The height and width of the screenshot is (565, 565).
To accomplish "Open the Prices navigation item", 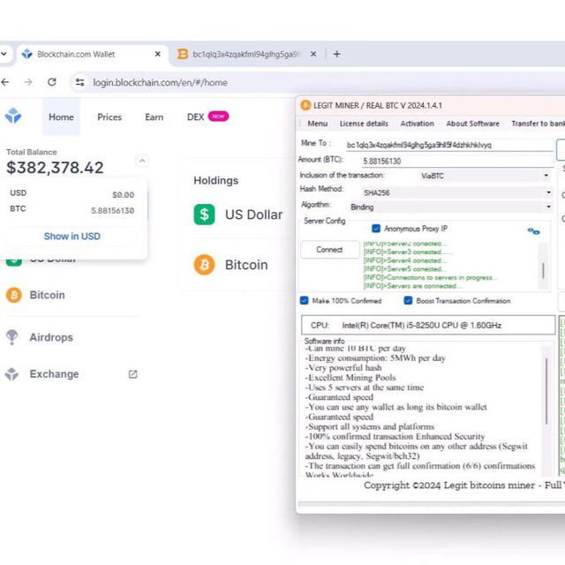I will coord(109,117).
